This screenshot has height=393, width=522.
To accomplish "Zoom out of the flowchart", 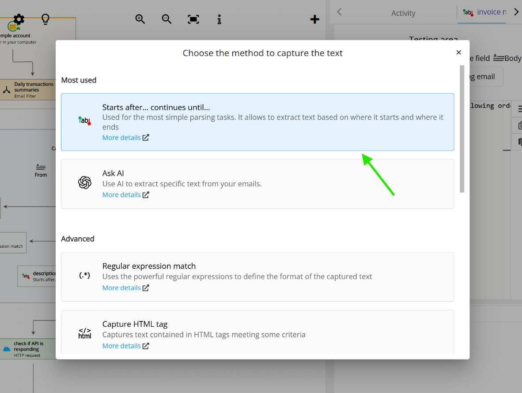I will coord(166,19).
